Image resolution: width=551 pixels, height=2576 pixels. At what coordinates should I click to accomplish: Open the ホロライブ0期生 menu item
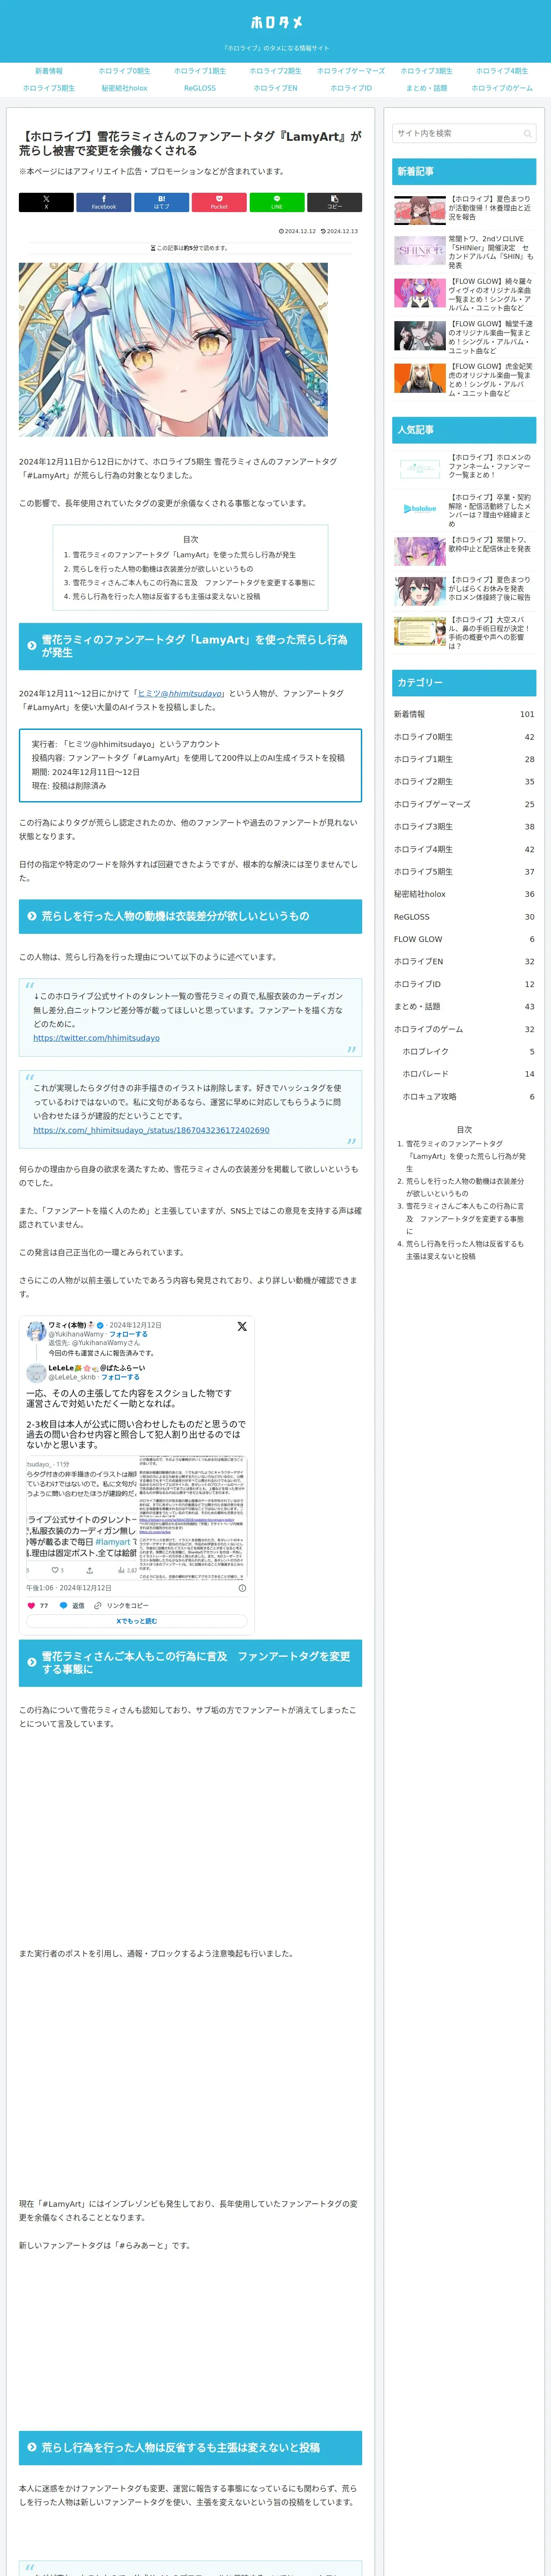124,71
